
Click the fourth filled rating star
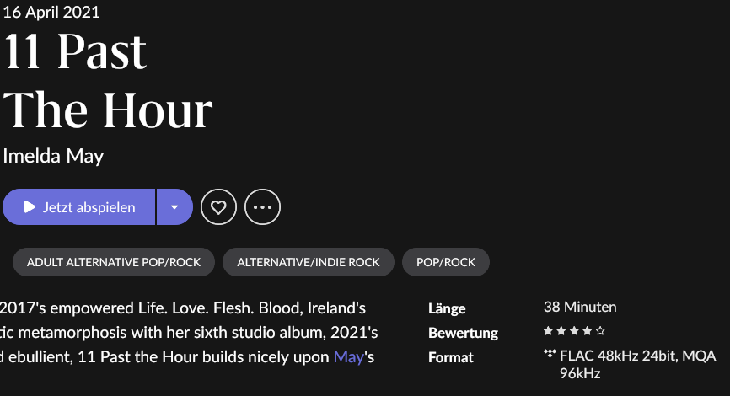(x=587, y=331)
